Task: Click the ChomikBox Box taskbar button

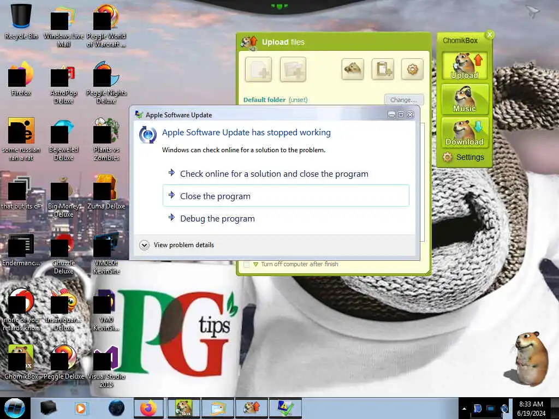Action: [x=184, y=408]
